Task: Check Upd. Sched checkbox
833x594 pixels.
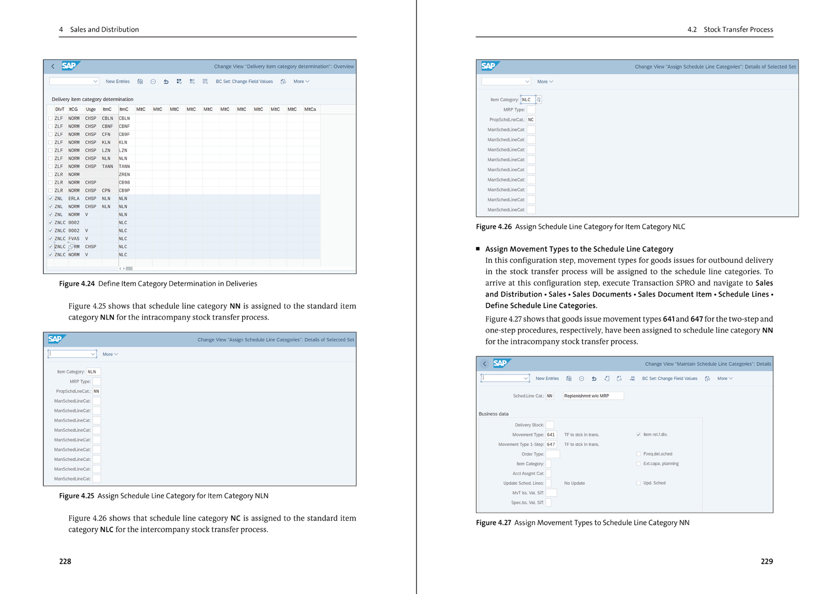Action: (x=638, y=483)
